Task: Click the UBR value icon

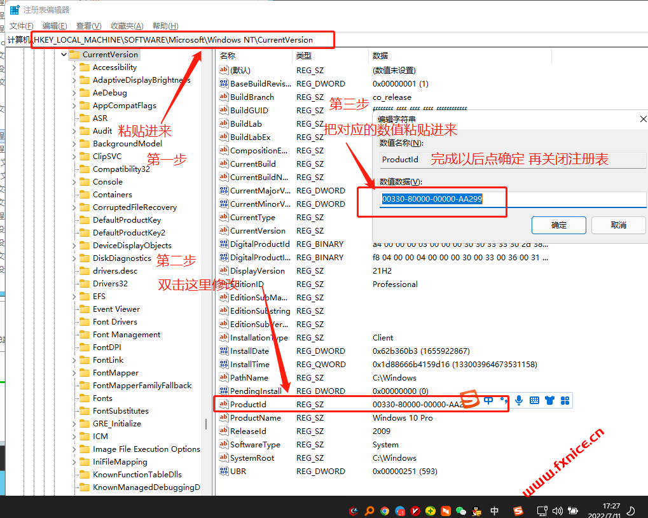Action: 224,471
